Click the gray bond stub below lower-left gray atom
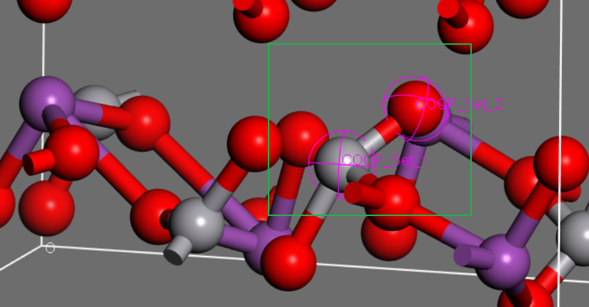 pos(177,249)
